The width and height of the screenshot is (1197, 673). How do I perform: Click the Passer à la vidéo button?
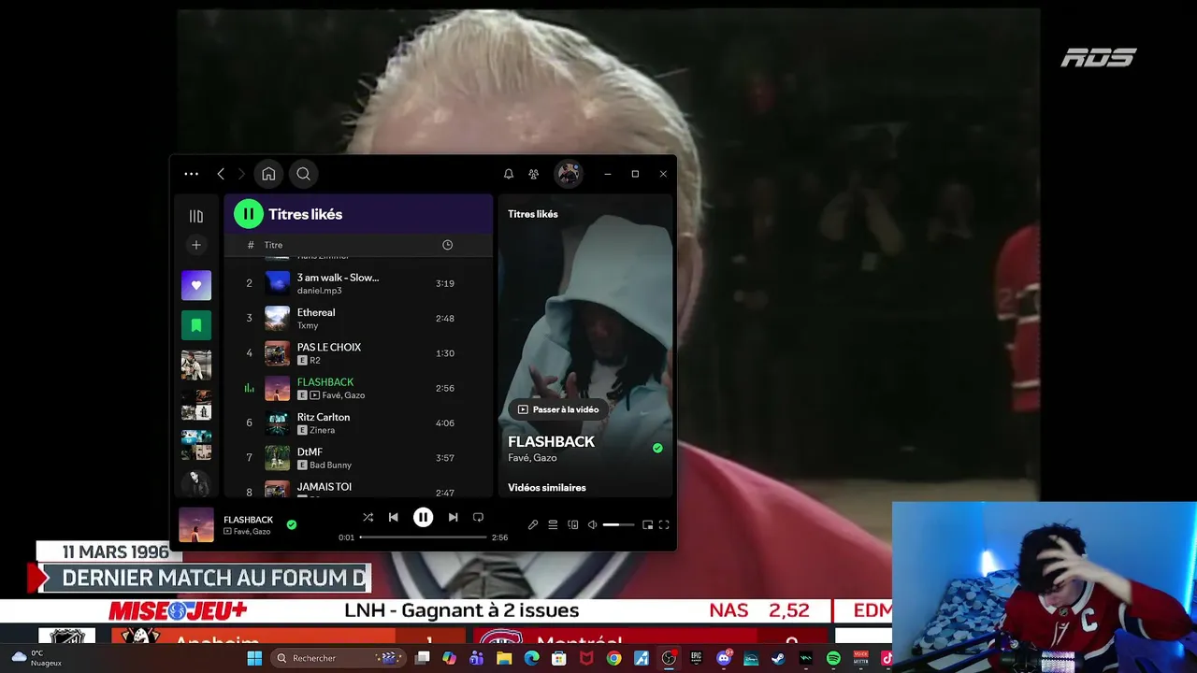pos(558,409)
